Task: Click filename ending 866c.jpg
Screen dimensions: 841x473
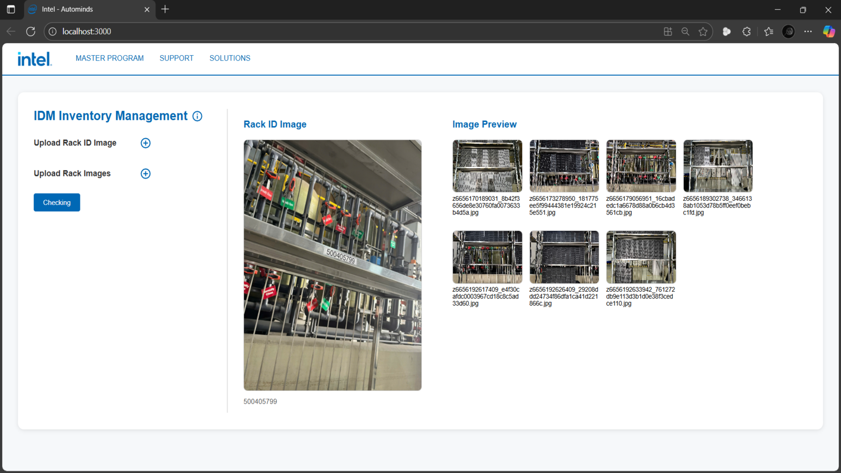Action: click(564, 297)
